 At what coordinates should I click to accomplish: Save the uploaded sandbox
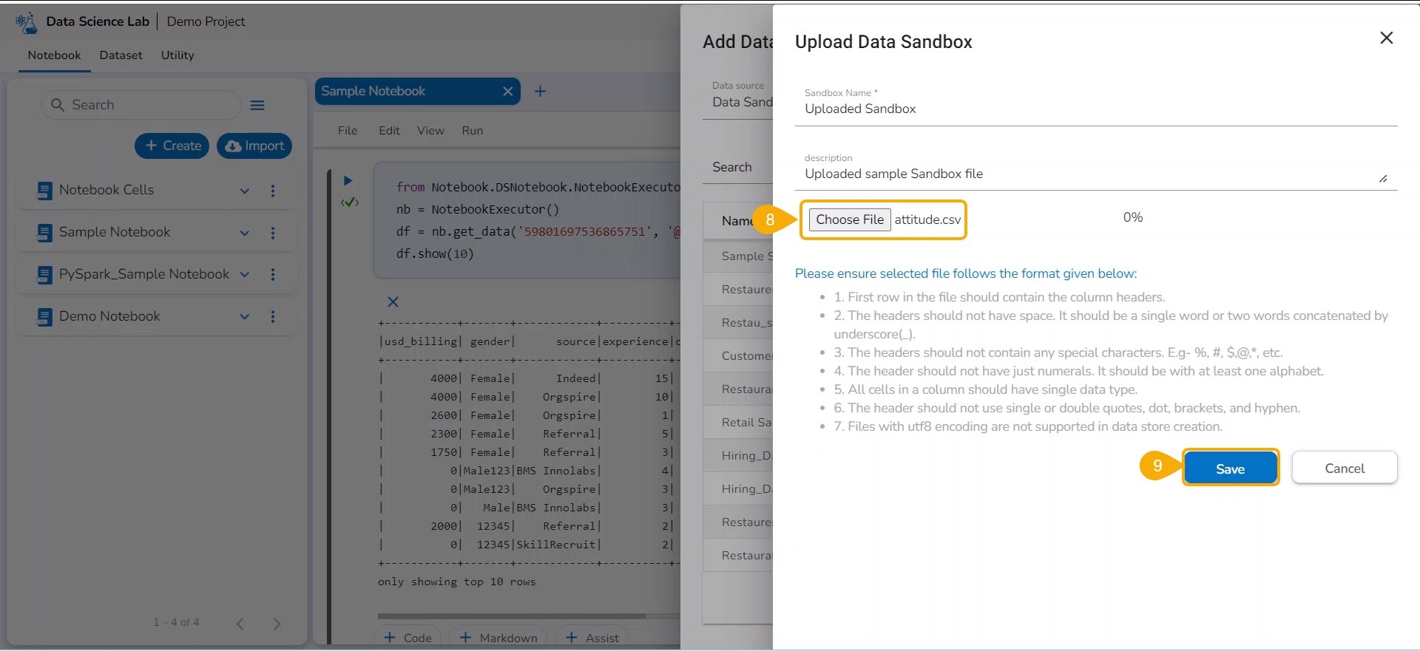point(1230,468)
